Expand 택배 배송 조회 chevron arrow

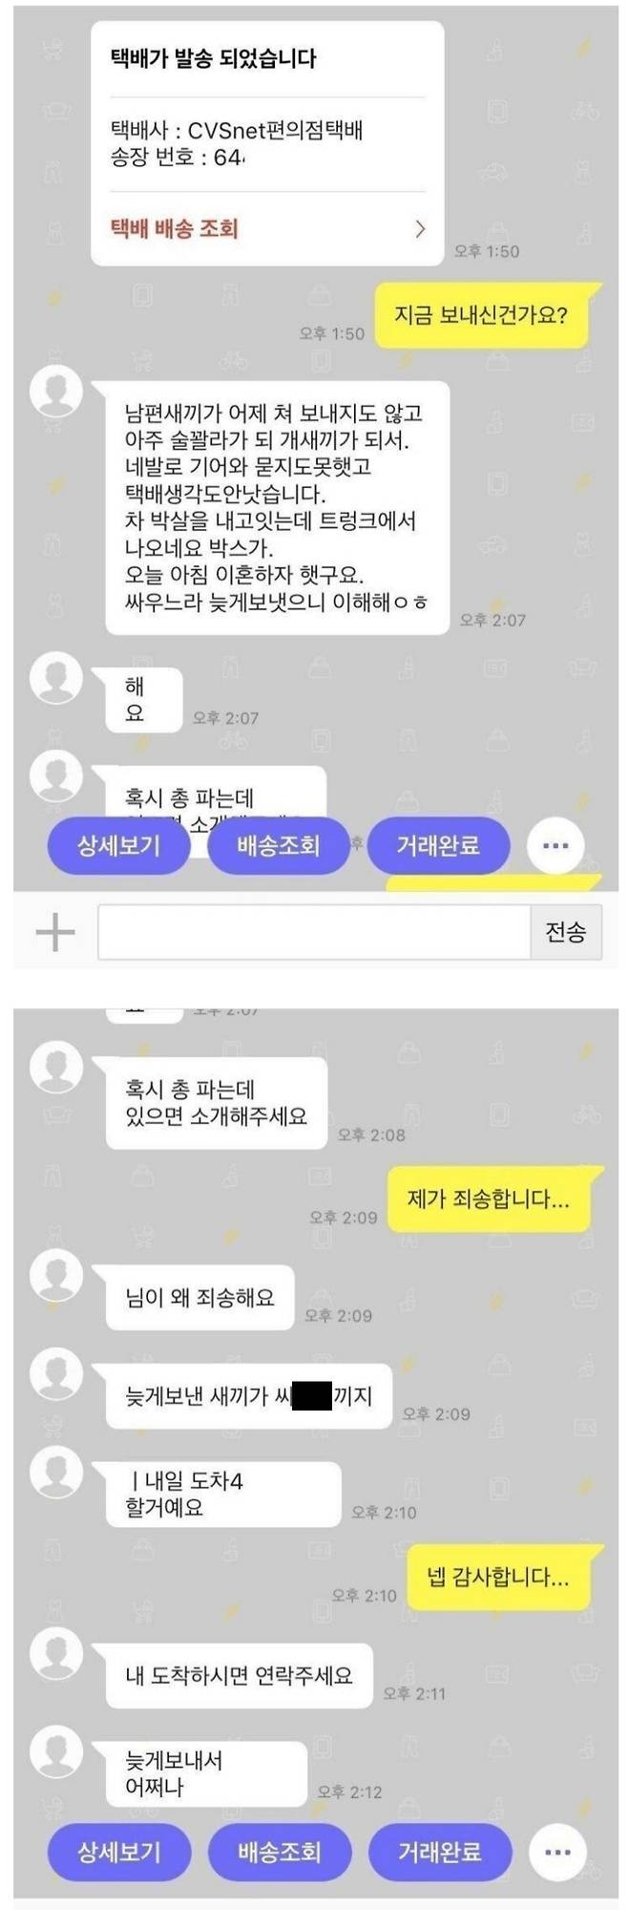click(x=419, y=228)
